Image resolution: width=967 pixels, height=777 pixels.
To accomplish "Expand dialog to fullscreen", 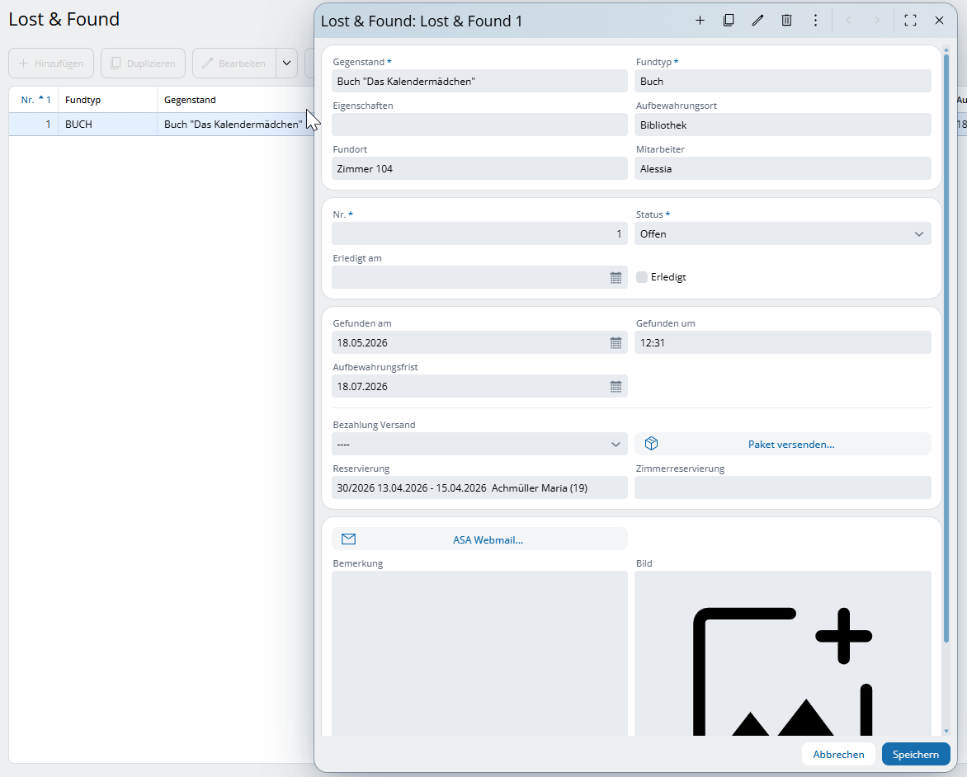I will (x=910, y=21).
